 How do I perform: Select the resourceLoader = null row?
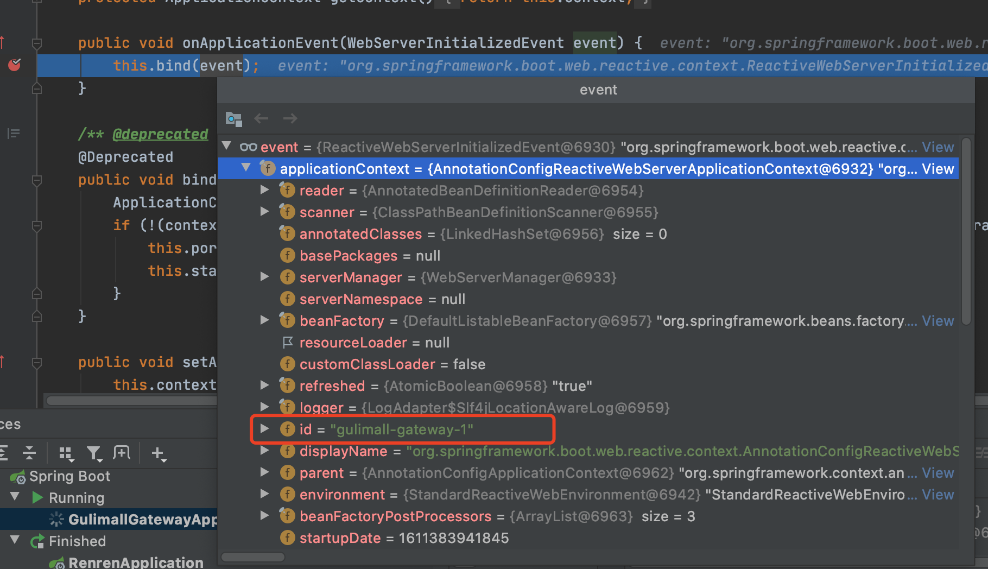click(588, 343)
